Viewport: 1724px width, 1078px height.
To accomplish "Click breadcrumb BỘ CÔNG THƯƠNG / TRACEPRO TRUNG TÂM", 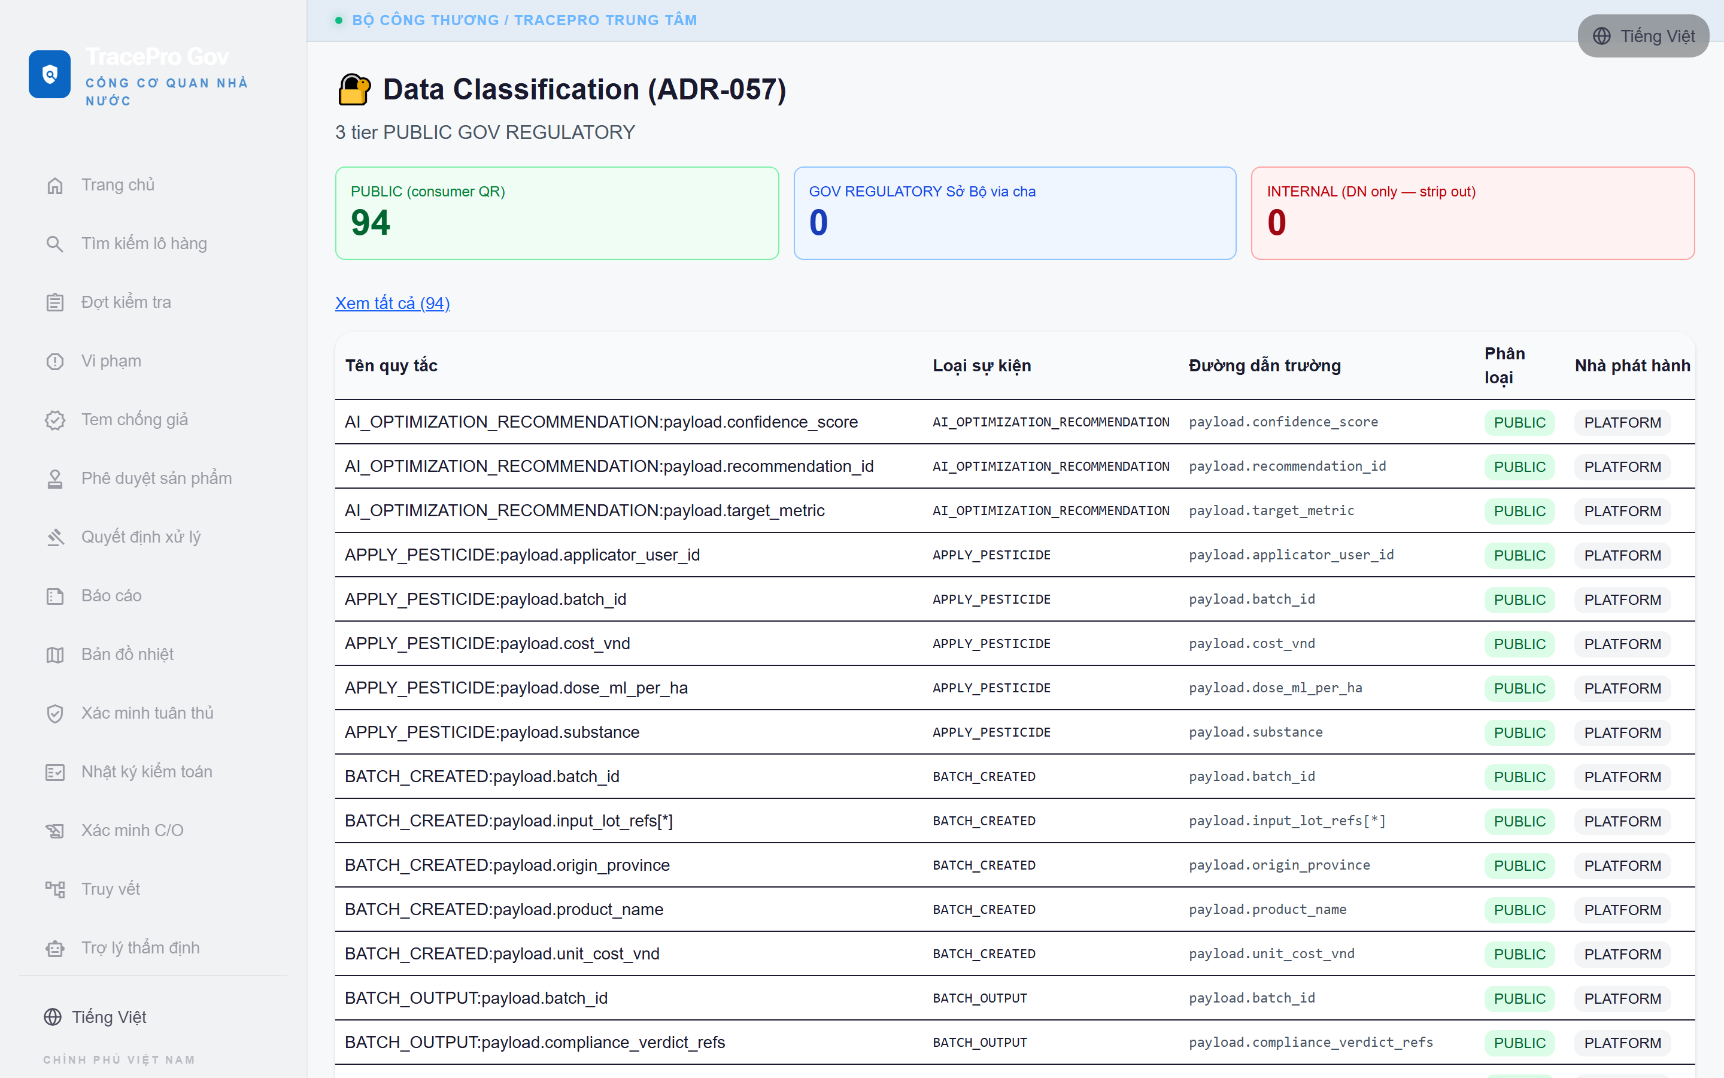I will [524, 20].
